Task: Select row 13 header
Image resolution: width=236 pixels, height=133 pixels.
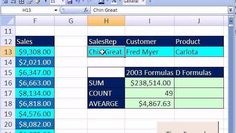Action: click(x=8, y=52)
